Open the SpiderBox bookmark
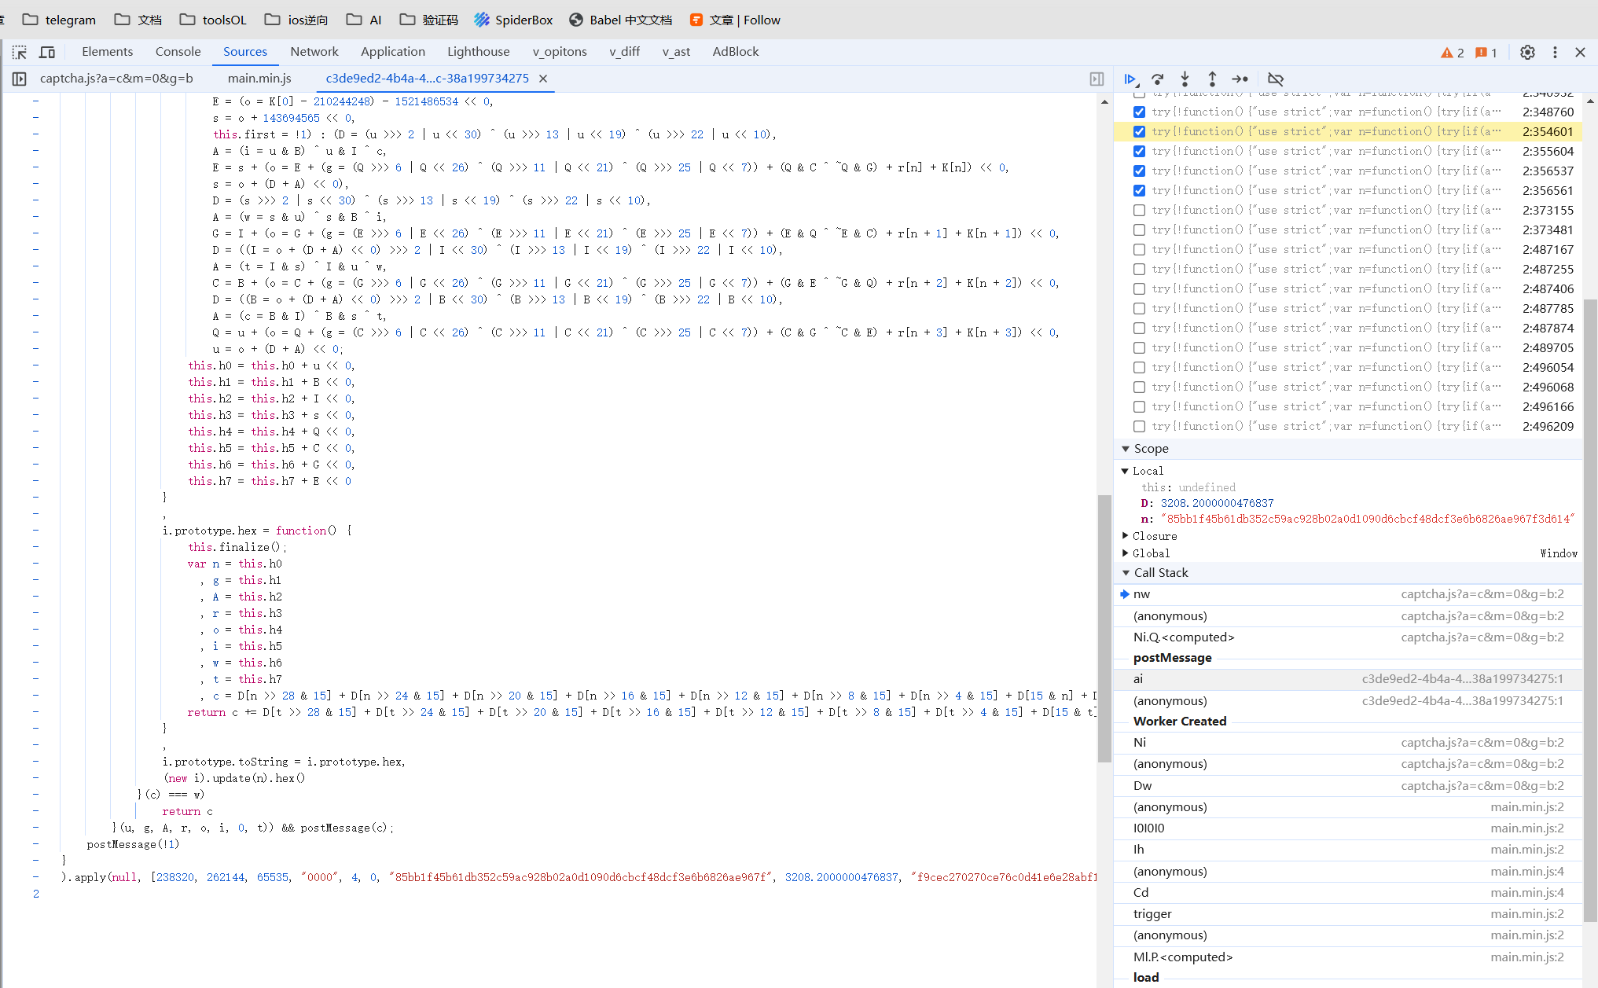This screenshot has height=988, width=1598. point(513,20)
